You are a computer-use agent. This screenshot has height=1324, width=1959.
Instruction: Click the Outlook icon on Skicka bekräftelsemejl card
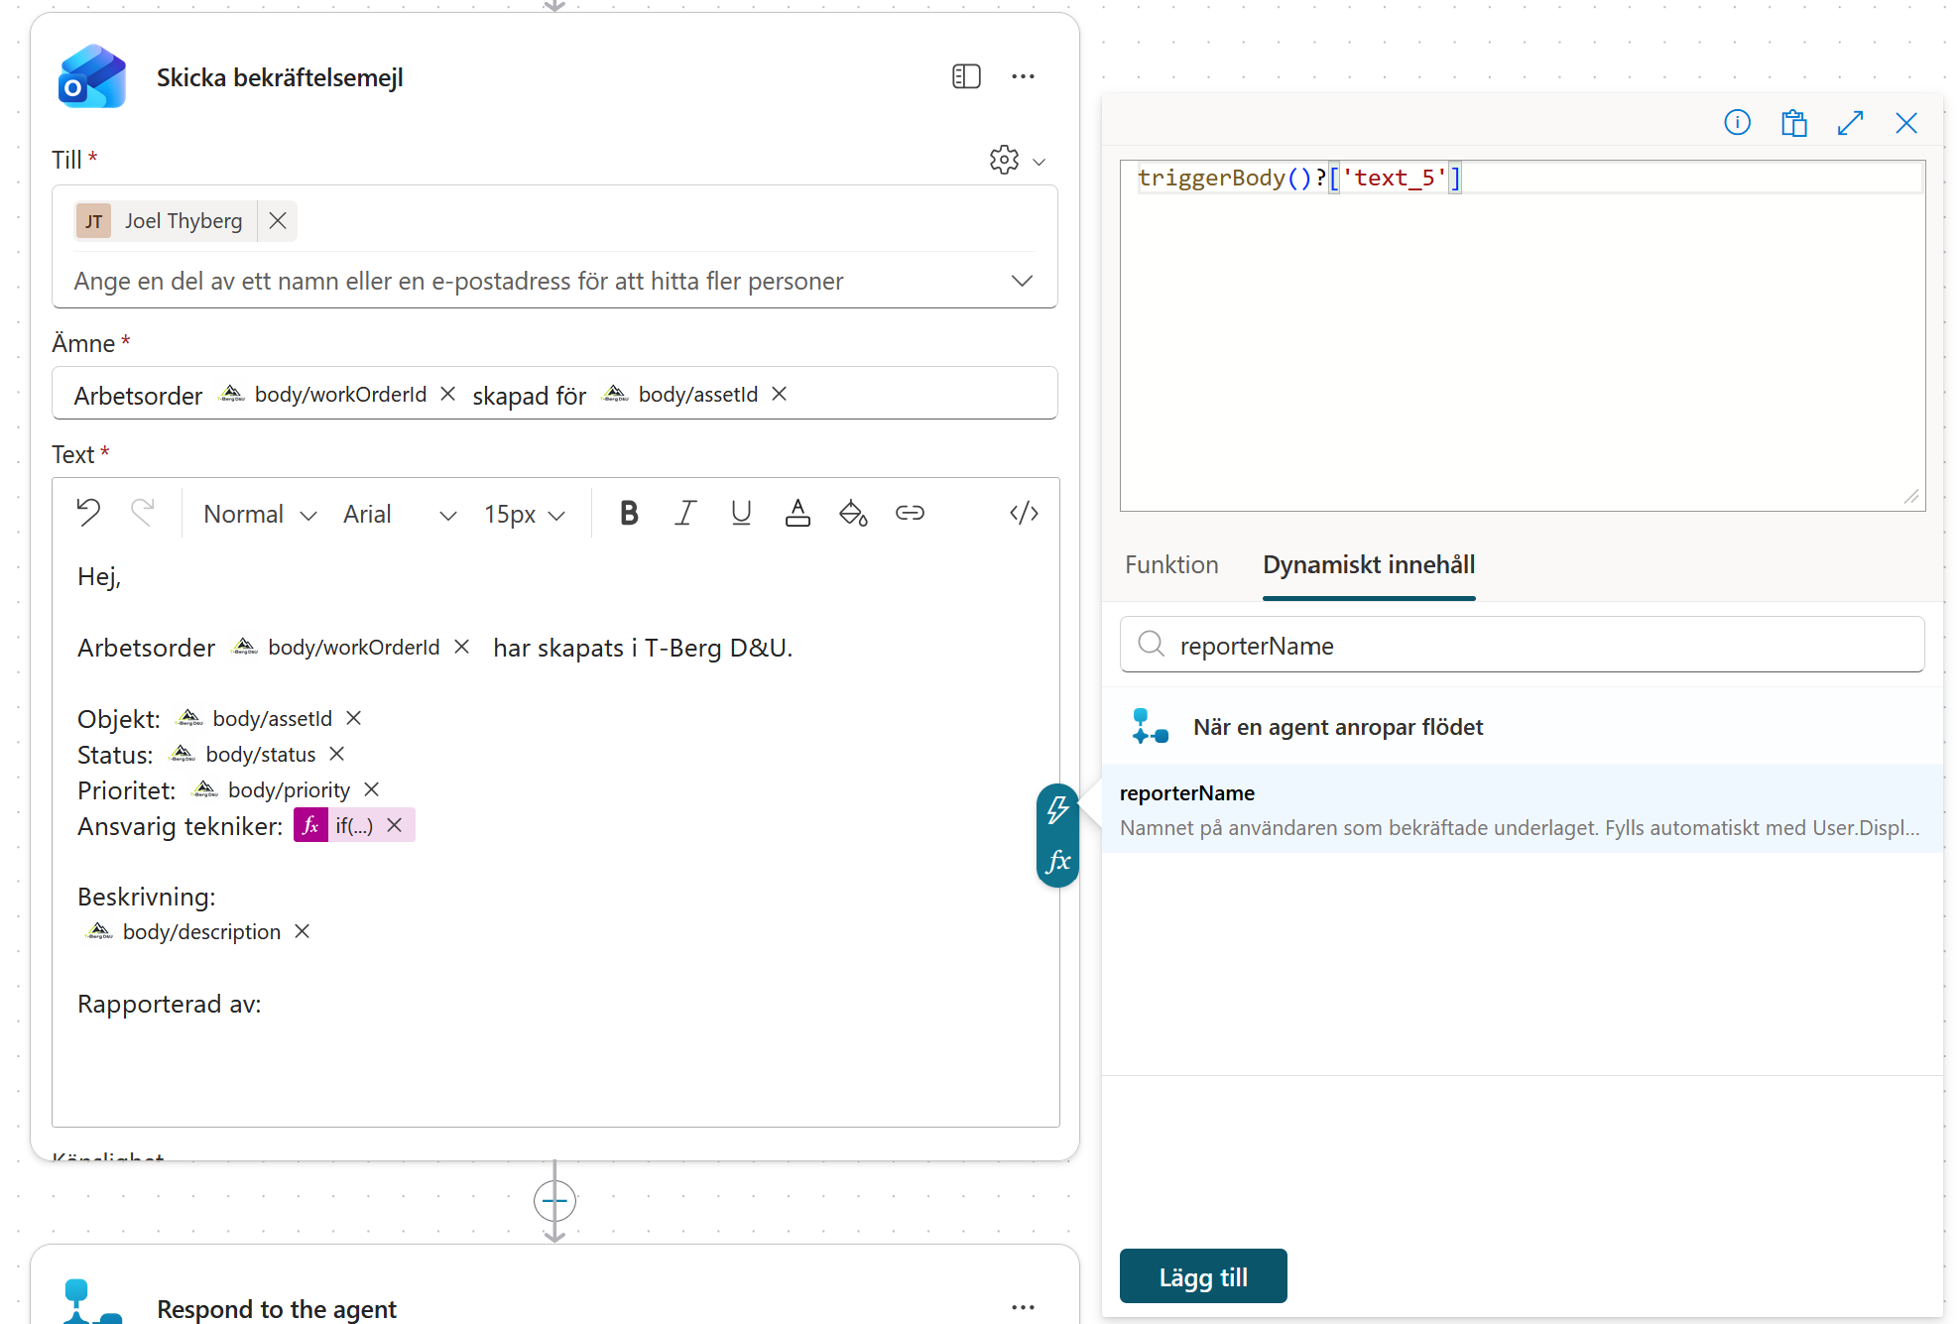tap(91, 76)
